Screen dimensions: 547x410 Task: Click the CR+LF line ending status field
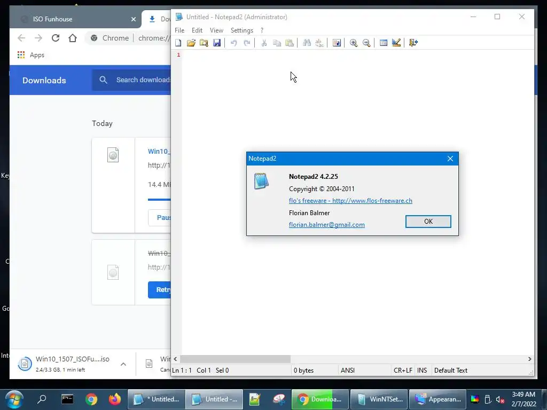click(x=403, y=370)
